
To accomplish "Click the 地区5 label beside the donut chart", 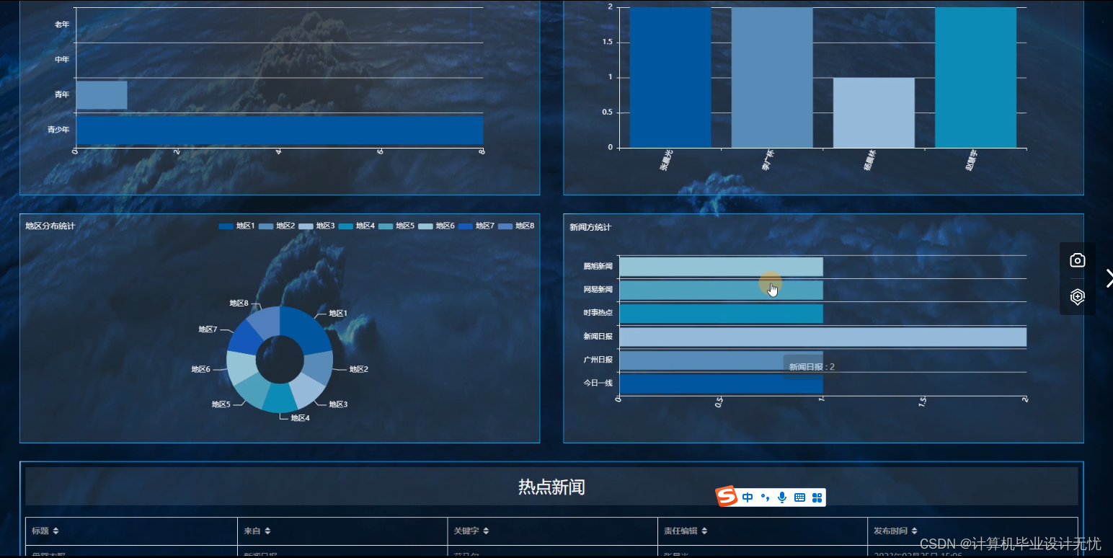I will click(x=221, y=404).
